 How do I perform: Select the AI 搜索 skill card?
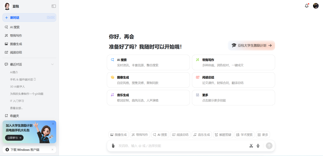(x=148, y=62)
